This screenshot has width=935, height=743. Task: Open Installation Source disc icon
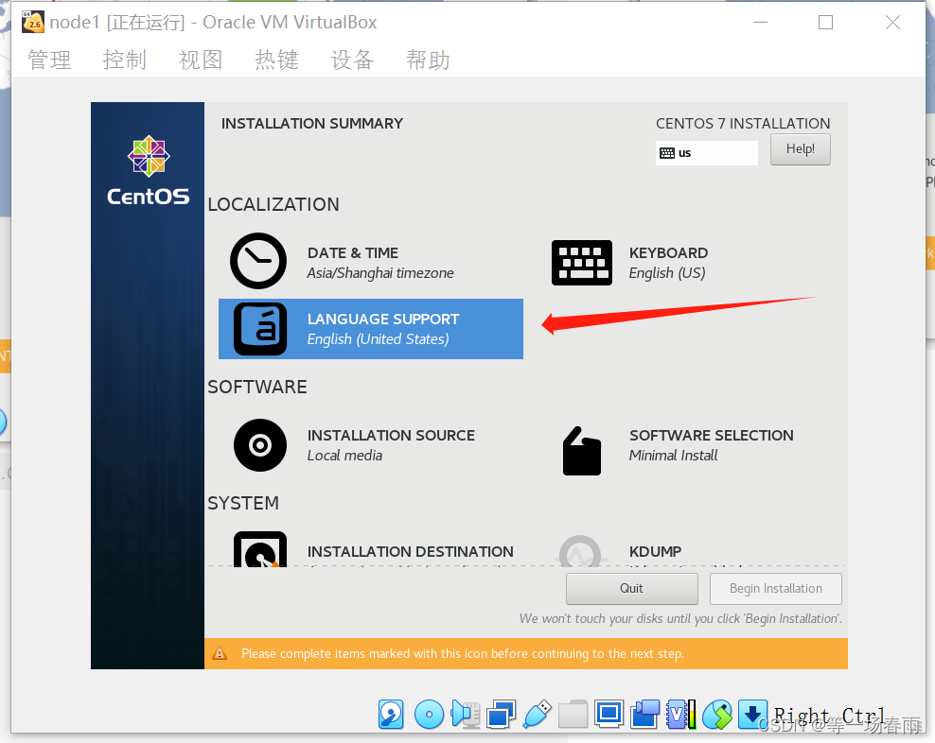pyautogui.click(x=260, y=445)
